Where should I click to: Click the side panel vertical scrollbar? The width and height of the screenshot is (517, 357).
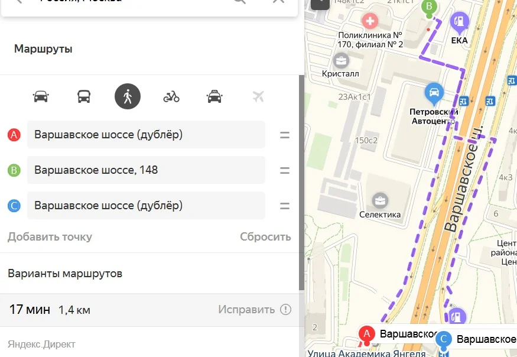[301, 183]
